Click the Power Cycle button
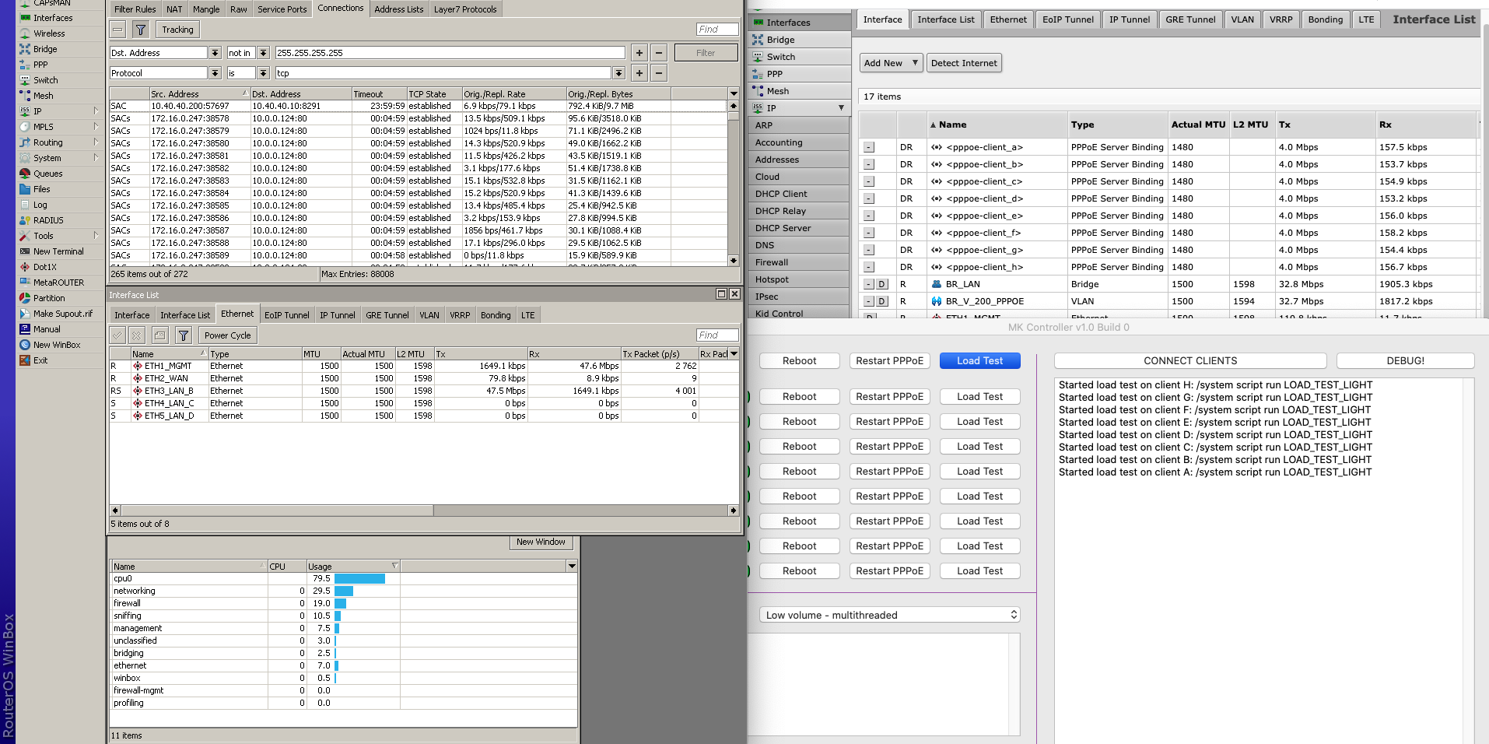 point(227,335)
